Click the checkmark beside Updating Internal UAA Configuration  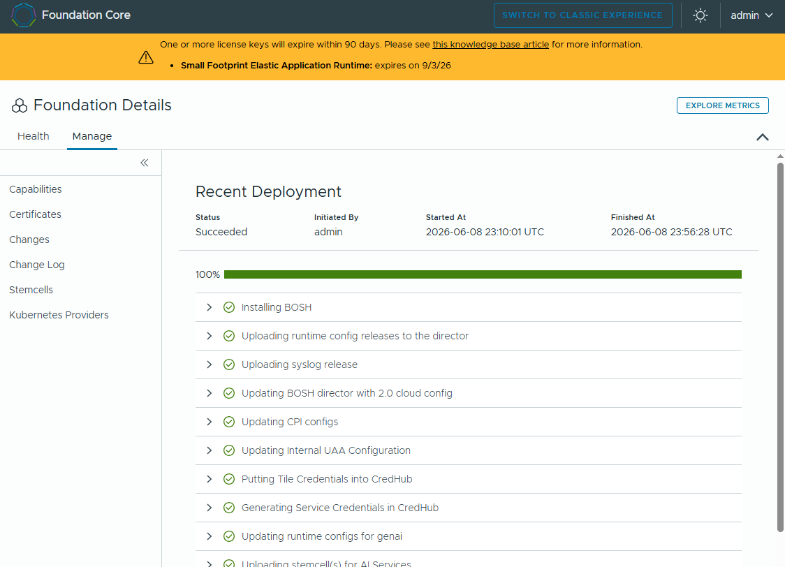(x=229, y=450)
